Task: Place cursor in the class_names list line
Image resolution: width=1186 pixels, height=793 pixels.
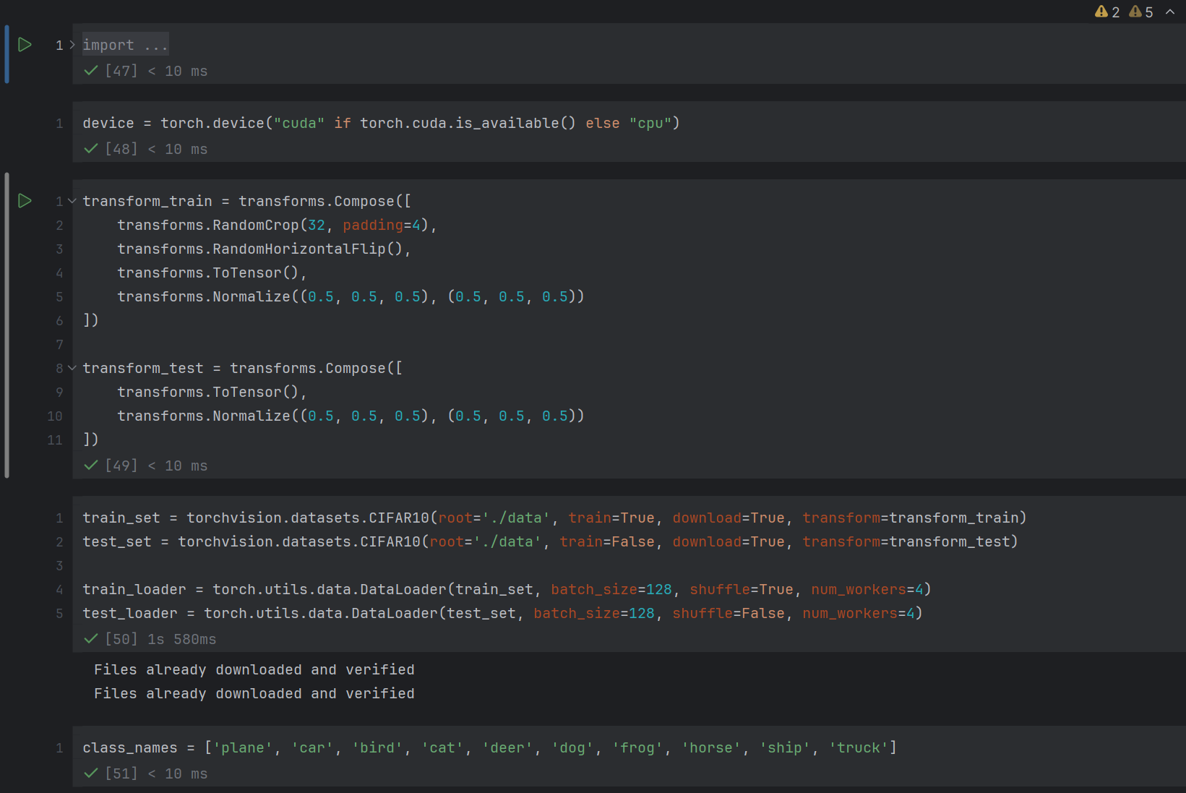Action: point(489,748)
